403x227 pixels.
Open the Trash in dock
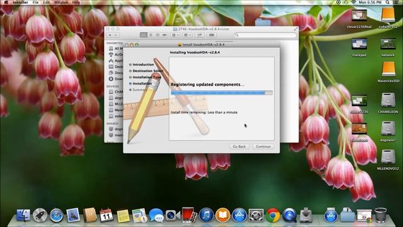[380, 215]
